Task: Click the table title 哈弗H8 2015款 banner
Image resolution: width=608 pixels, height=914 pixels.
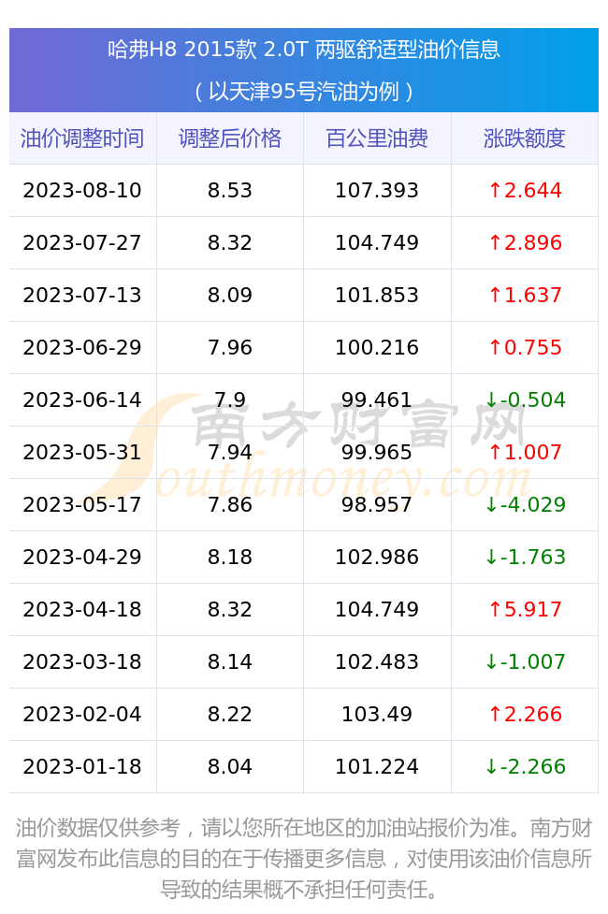Action: 304,70
